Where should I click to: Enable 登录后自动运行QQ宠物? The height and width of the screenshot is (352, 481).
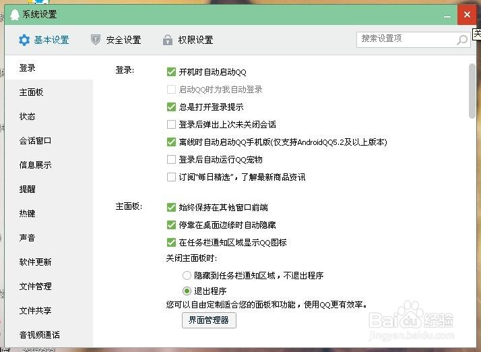click(x=171, y=159)
